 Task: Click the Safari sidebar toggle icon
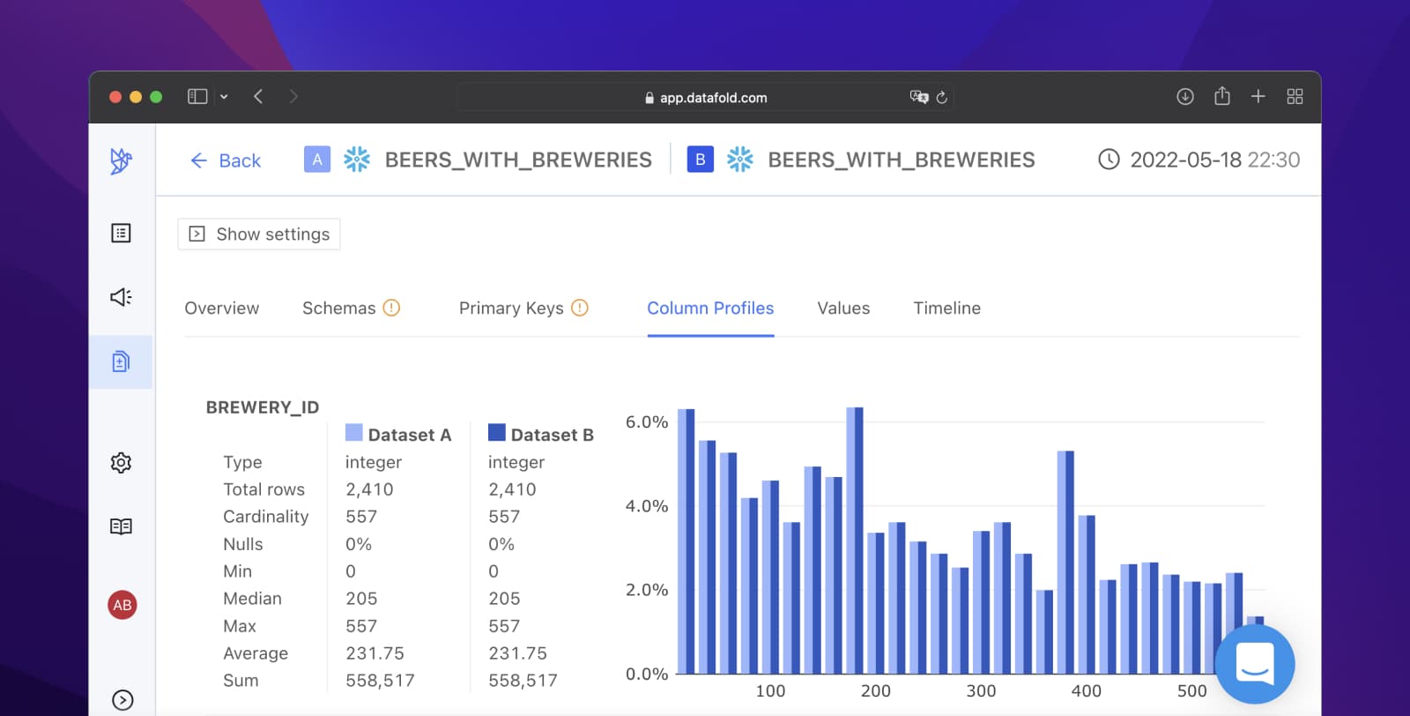coord(197,96)
